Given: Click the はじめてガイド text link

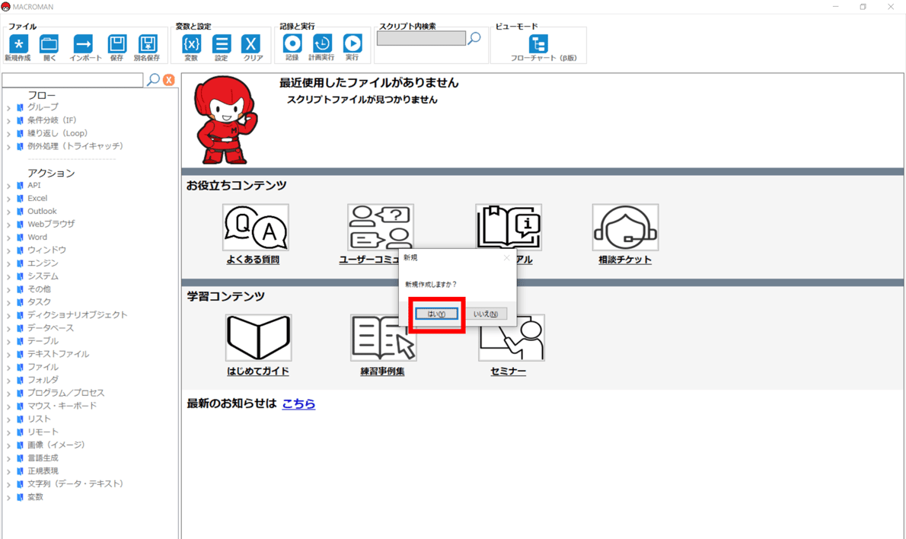Looking at the screenshot, I should 257,372.
